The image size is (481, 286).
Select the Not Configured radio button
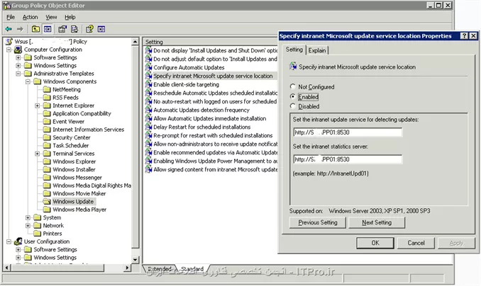(x=294, y=85)
